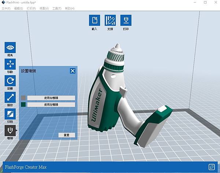This screenshot has height=173, width=220.
Task: Open the Tools (工具) menu
Action: 57,8
